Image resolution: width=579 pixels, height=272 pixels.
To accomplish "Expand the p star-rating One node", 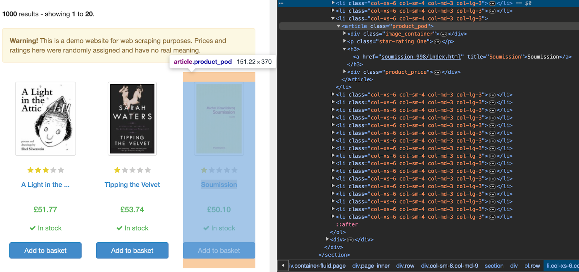I will pyautogui.click(x=345, y=41).
